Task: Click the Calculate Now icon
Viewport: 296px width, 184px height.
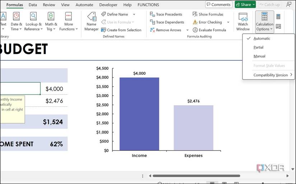Action: [x=278, y=17]
